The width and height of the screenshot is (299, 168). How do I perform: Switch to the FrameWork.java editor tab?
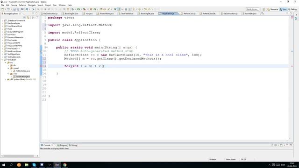[107, 14]
